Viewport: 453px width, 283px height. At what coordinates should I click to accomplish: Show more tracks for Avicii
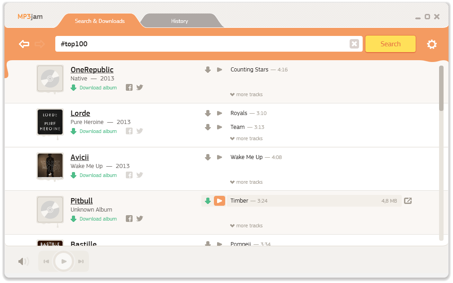[x=246, y=182]
